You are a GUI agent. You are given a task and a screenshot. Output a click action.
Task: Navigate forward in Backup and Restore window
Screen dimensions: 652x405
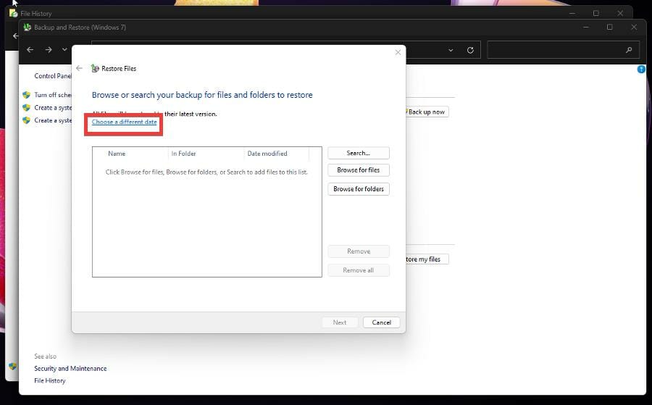pos(49,50)
